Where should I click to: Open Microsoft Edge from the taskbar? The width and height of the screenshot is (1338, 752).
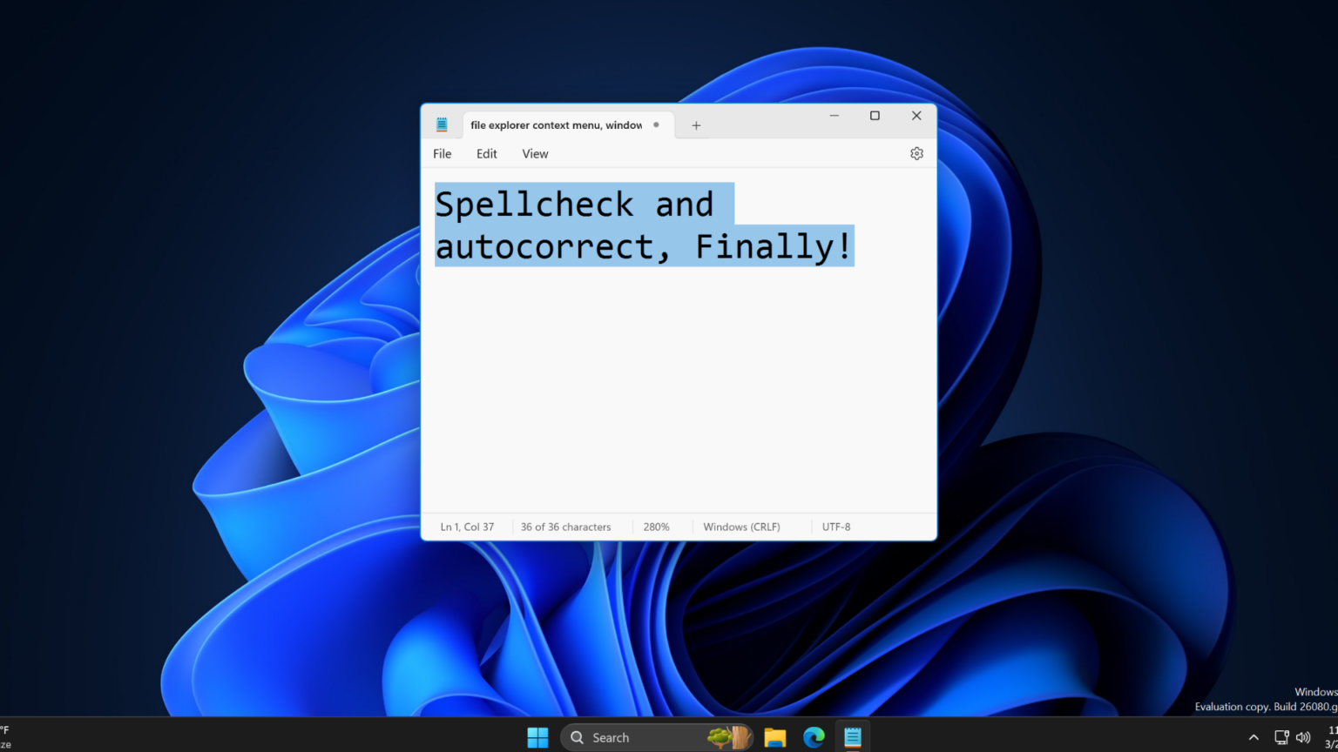tap(813, 736)
